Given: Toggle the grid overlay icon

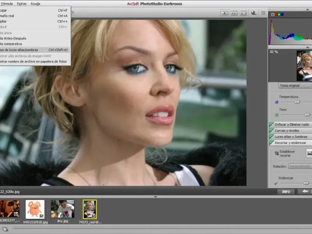Looking at the screenshot, I should click(263, 13).
